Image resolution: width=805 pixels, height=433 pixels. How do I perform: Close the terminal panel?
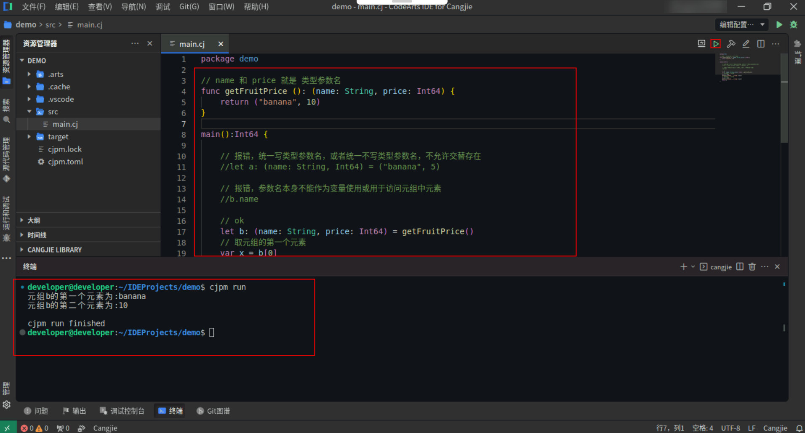[x=777, y=267]
